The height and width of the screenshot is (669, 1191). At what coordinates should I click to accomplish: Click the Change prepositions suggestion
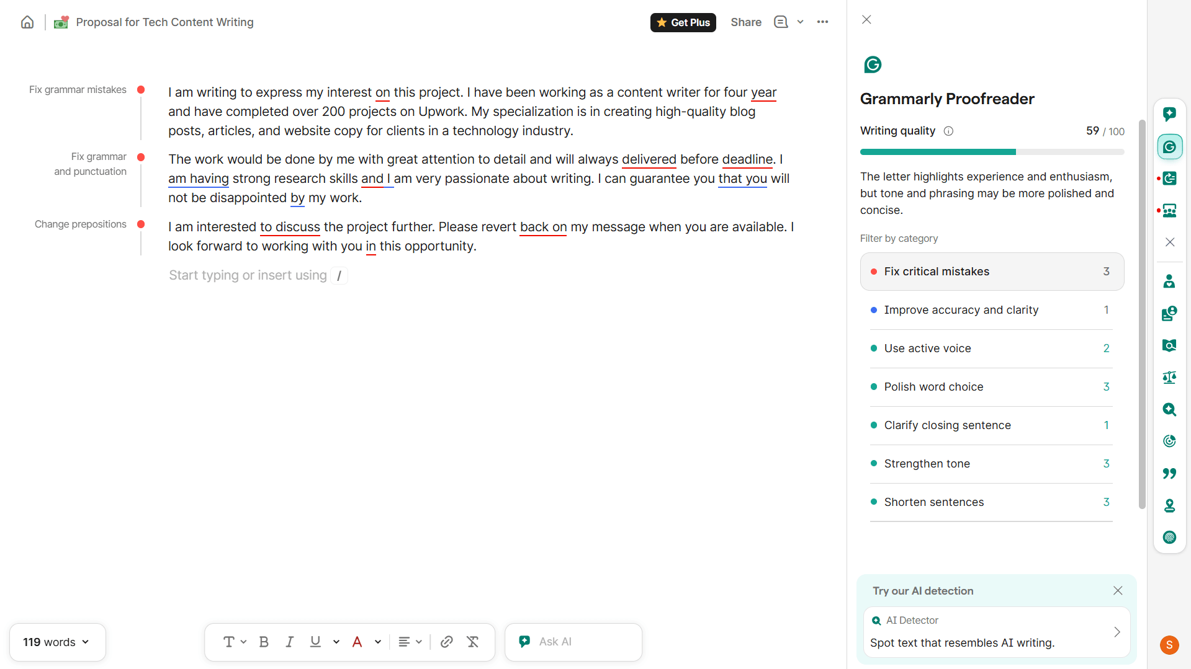tap(81, 224)
